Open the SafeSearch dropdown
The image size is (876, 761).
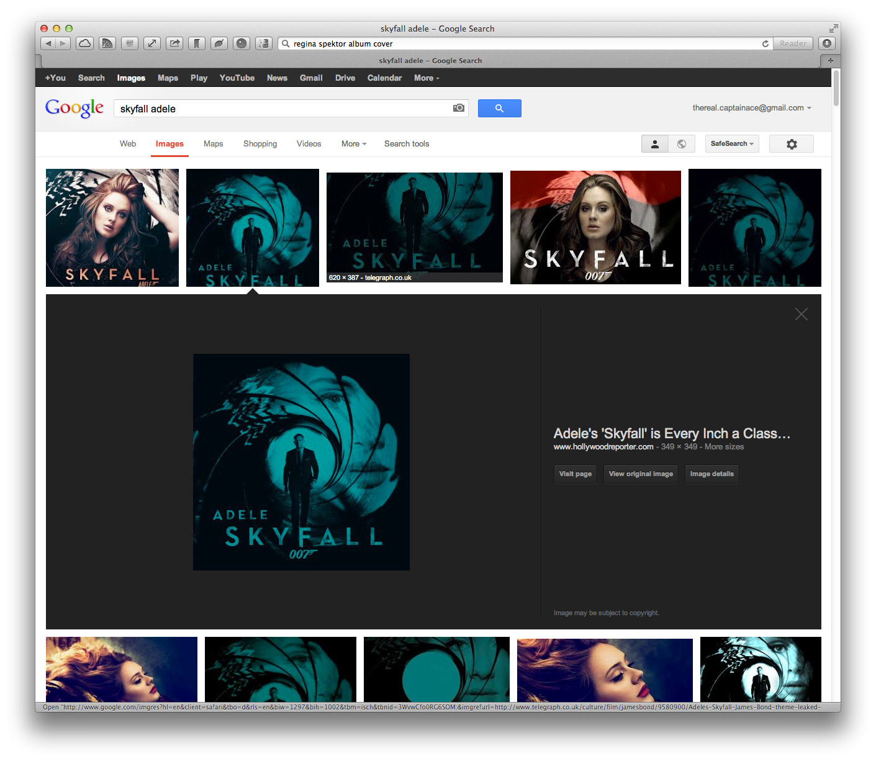(x=732, y=144)
